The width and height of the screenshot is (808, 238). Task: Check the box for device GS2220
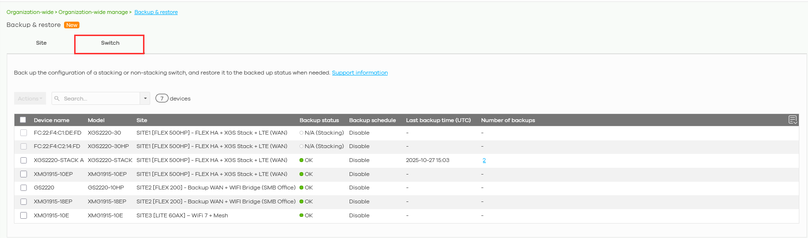[x=24, y=188]
